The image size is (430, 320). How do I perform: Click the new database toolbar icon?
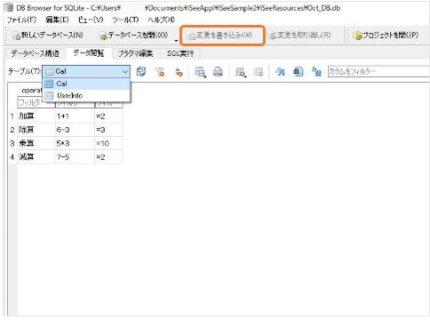click(16, 36)
